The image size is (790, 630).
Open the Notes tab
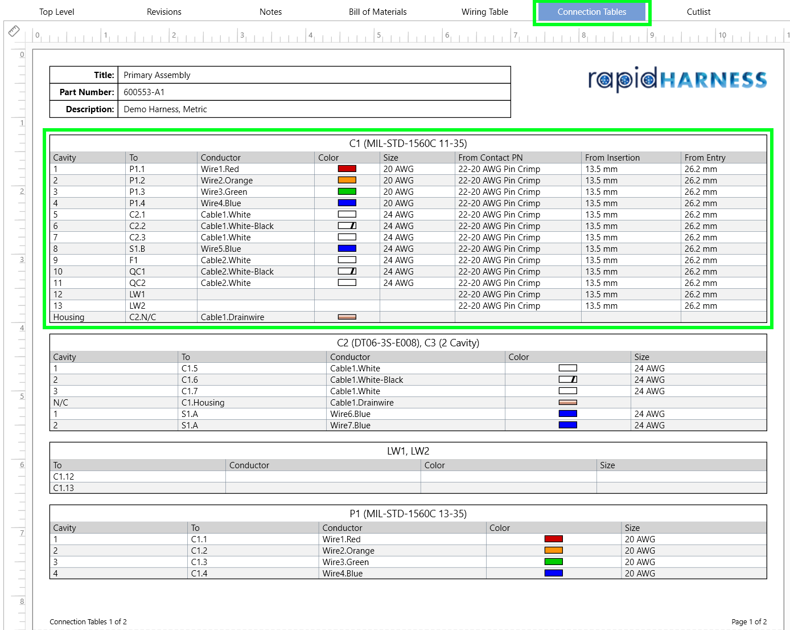(x=271, y=12)
